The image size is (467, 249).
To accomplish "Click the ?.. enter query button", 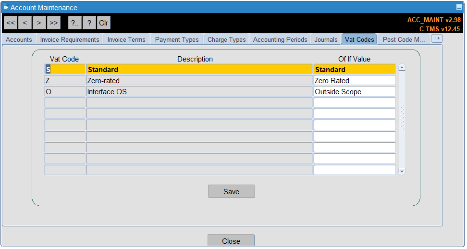I will (x=75, y=23).
